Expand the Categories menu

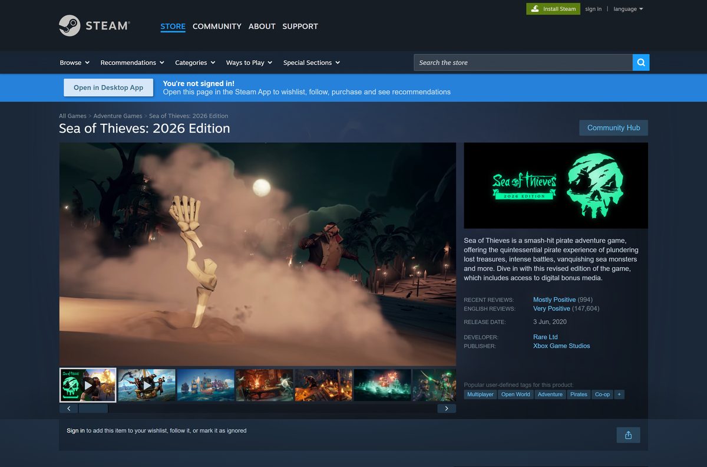(x=195, y=63)
